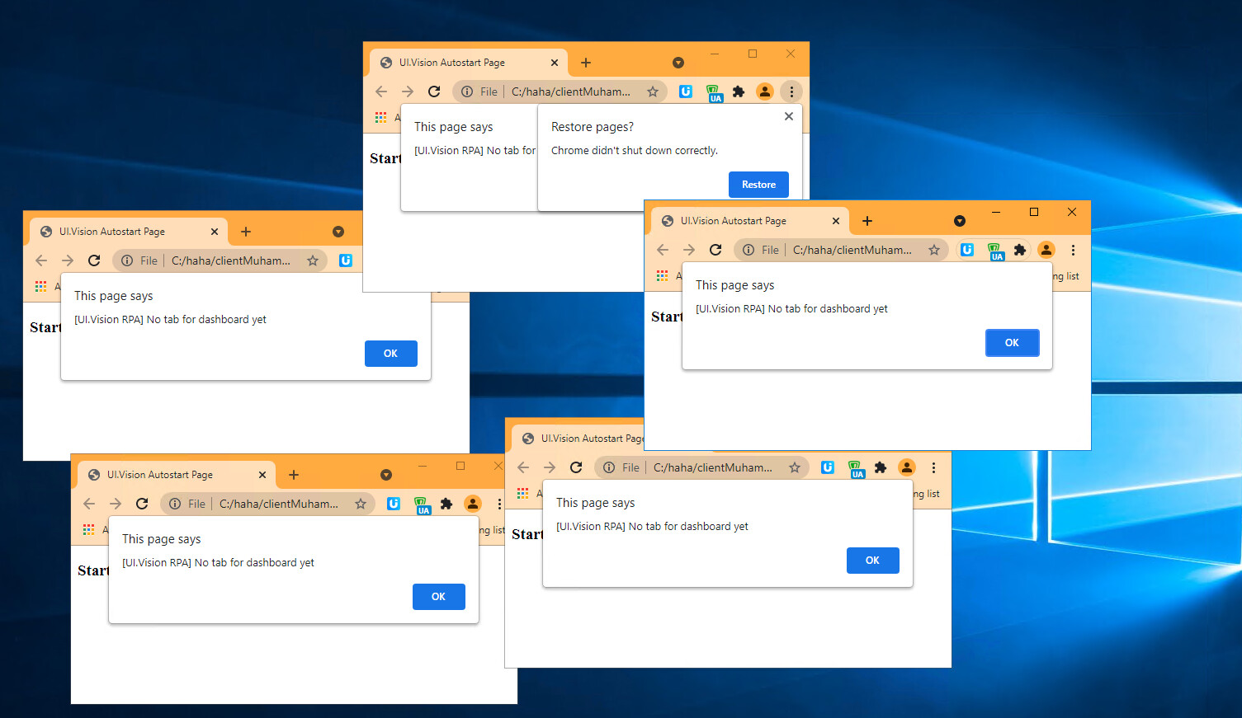Click Restore in the Restore pages dialog
The height and width of the screenshot is (718, 1242).
pyautogui.click(x=758, y=185)
